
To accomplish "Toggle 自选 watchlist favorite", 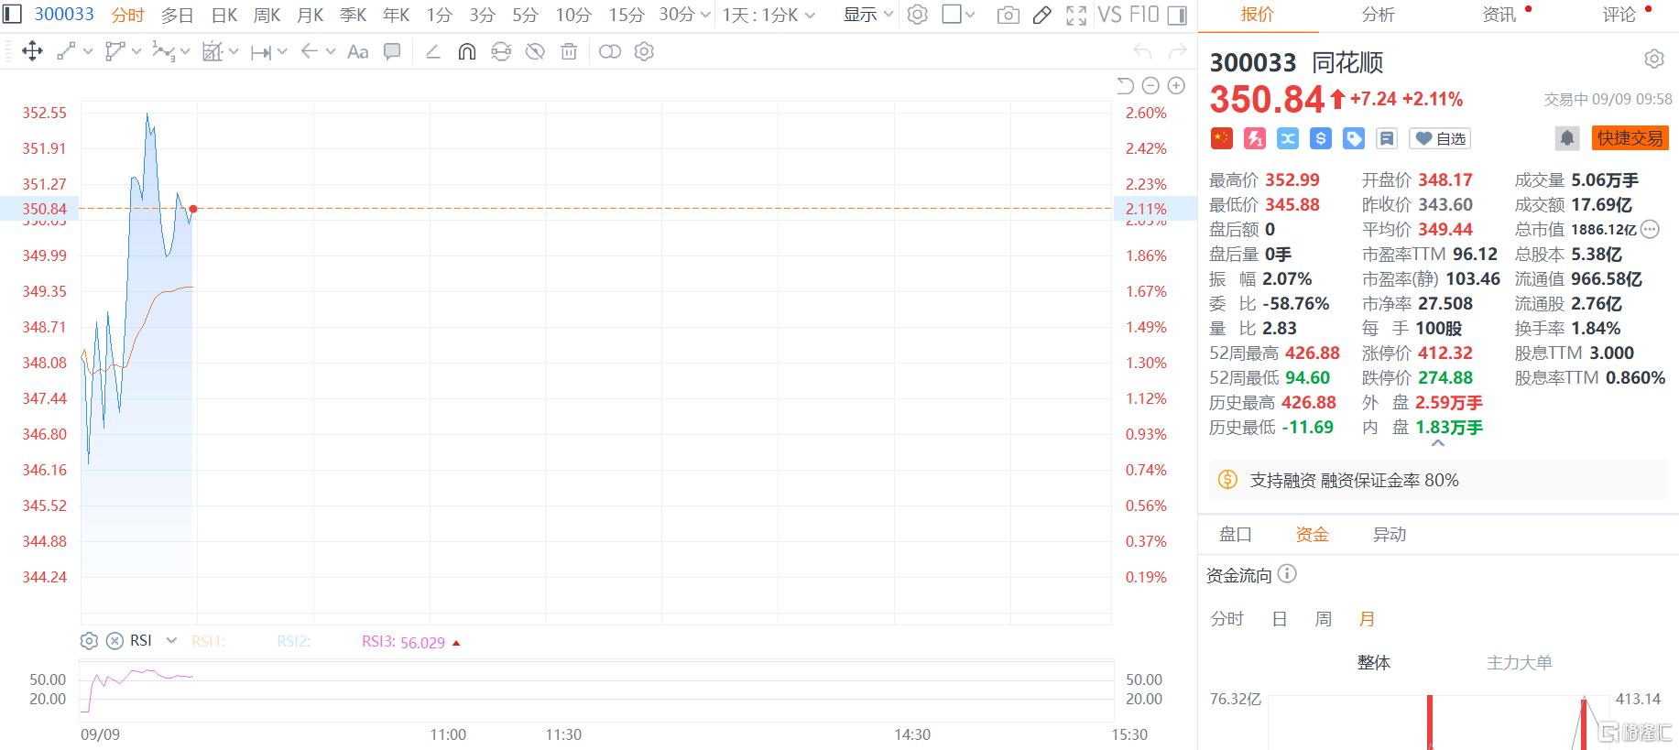I will tap(1441, 138).
